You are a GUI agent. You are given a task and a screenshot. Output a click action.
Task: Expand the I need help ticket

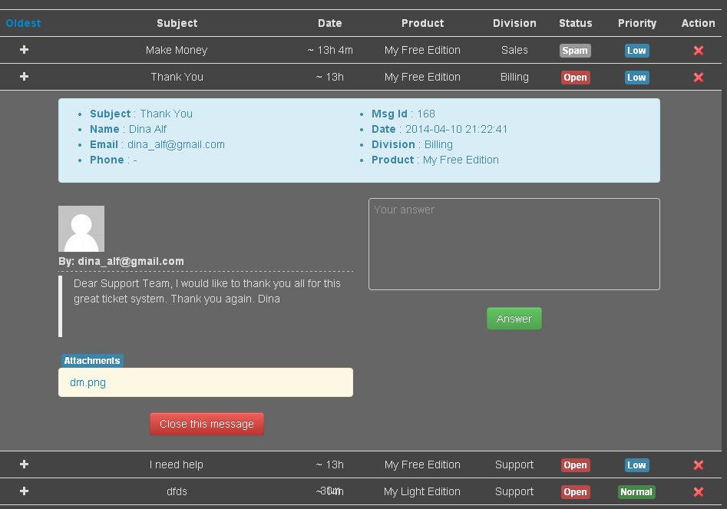pyautogui.click(x=24, y=464)
